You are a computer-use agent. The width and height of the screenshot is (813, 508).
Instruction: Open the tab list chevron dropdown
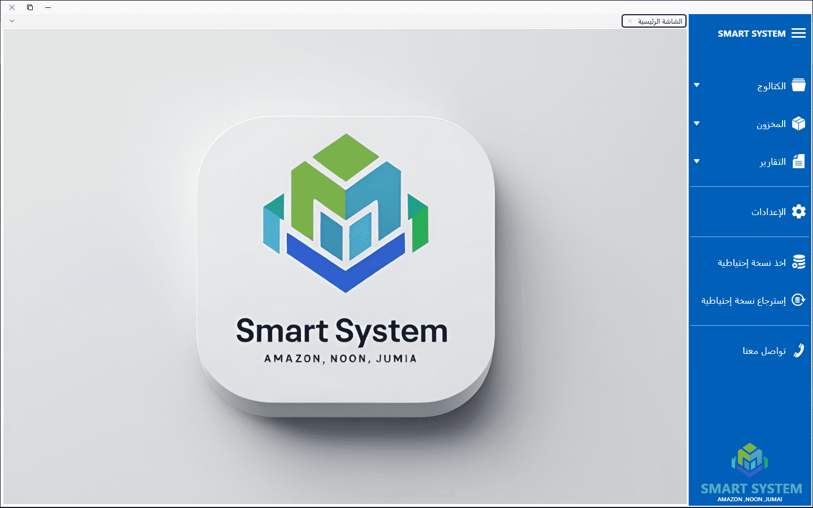click(x=12, y=21)
